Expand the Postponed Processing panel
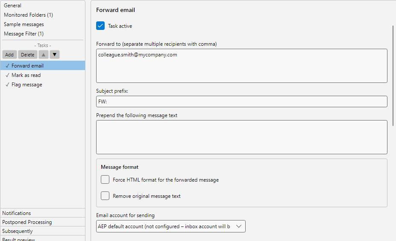 43,222
